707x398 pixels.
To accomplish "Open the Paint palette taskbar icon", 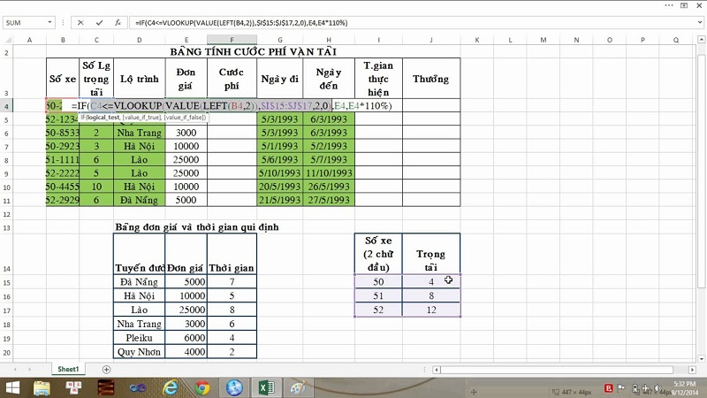I will tap(298, 387).
